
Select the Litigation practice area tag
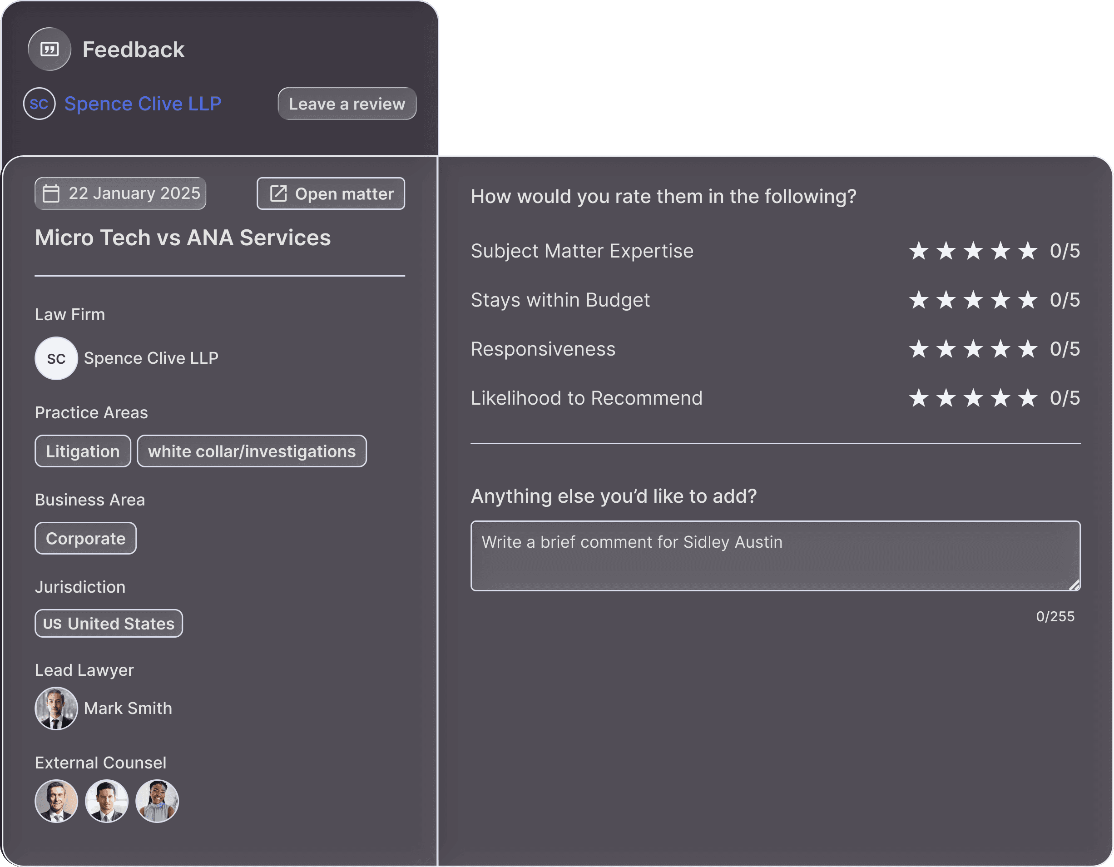pyautogui.click(x=83, y=451)
